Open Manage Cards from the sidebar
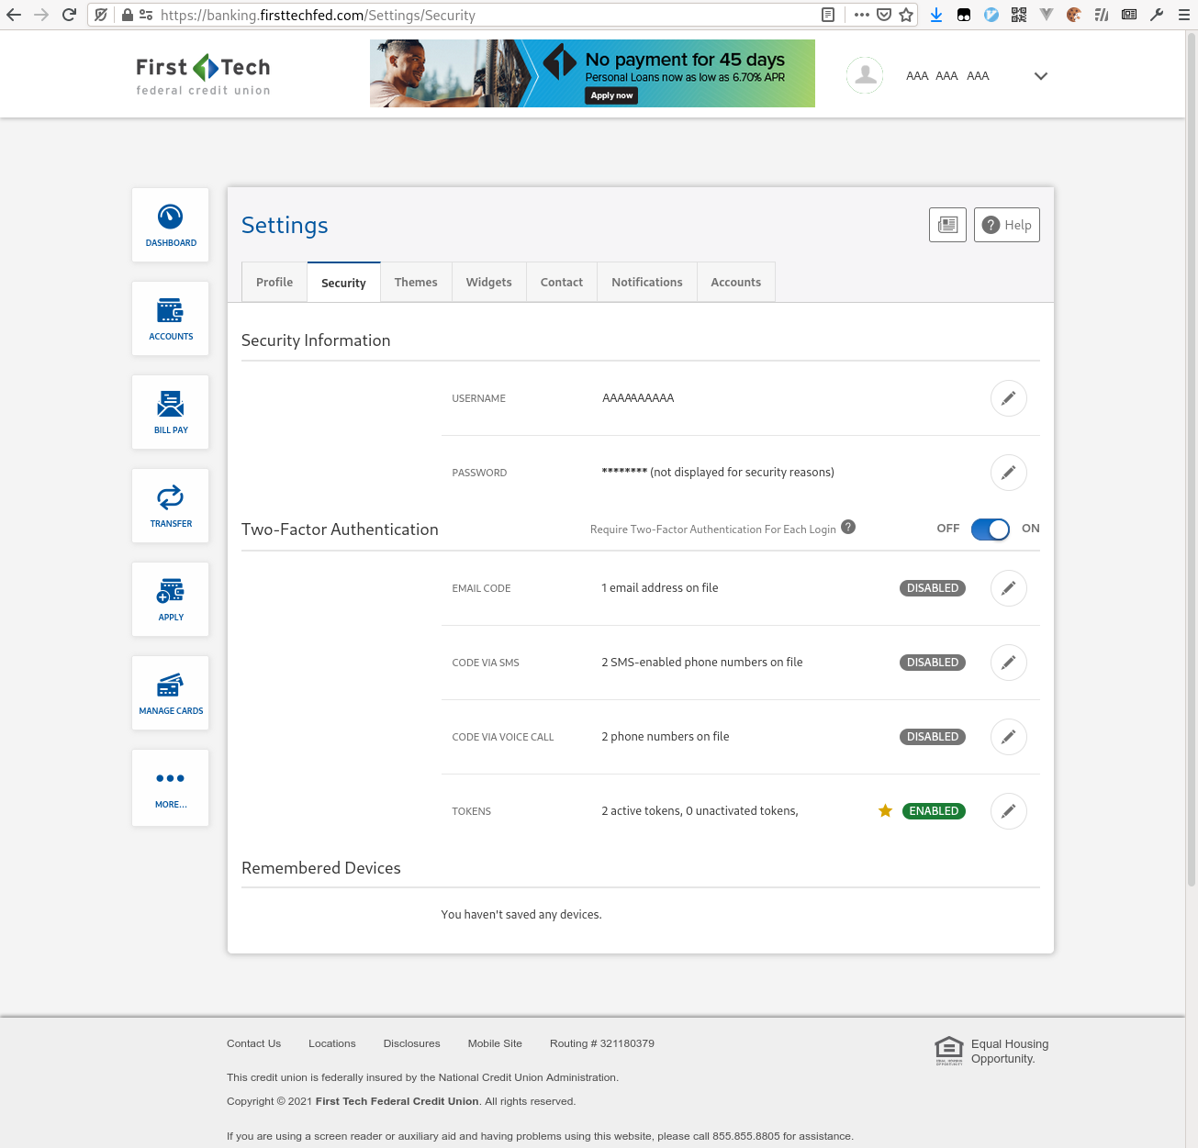Viewport: 1198px width, 1148px height. (171, 693)
